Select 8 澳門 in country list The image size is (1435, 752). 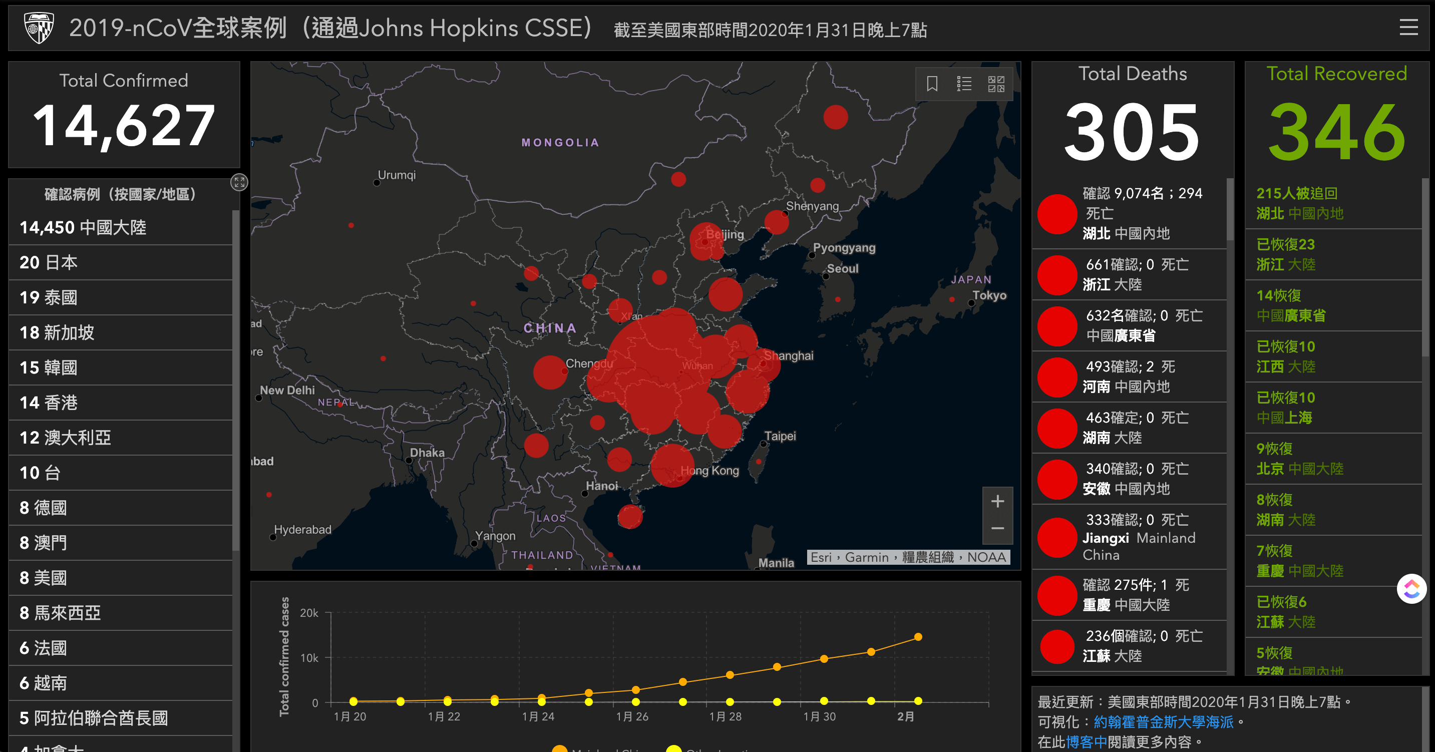pyautogui.click(x=120, y=543)
